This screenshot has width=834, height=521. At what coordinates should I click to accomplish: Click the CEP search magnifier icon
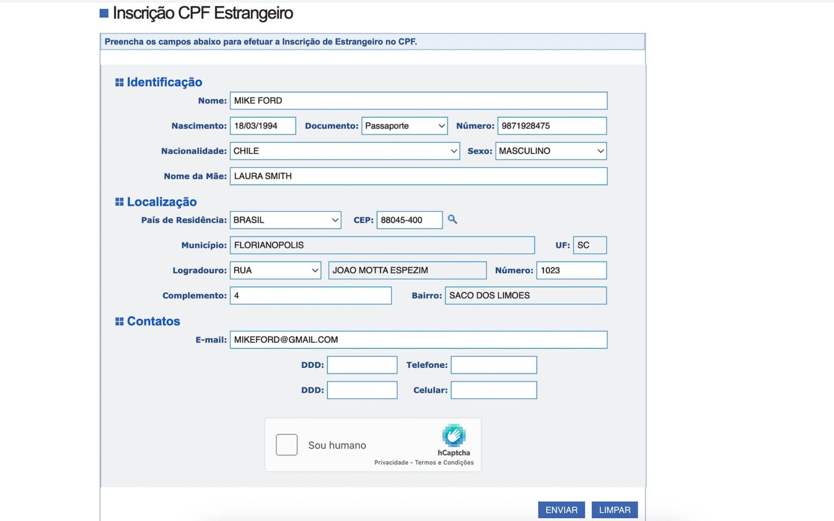(453, 220)
